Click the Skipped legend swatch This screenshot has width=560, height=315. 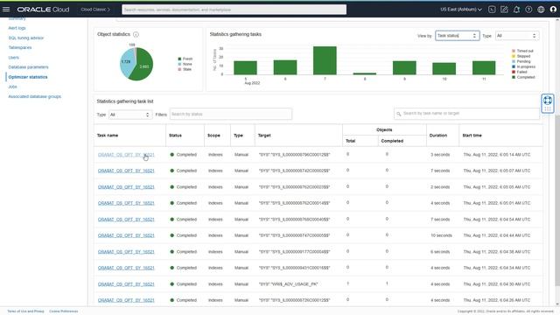514,56
